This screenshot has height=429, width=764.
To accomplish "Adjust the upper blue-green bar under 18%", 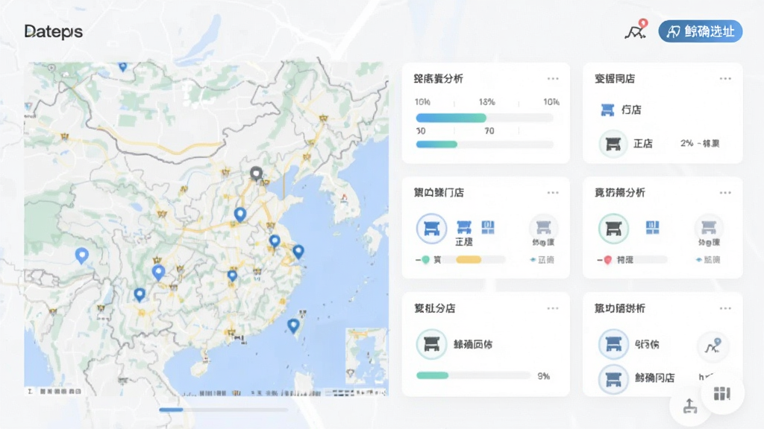I will [x=485, y=118].
